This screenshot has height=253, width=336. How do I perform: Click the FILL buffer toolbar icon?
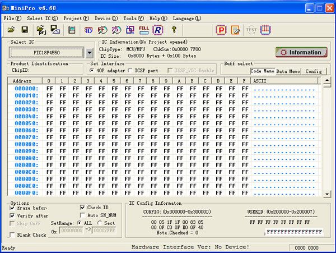[x=144, y=30]
